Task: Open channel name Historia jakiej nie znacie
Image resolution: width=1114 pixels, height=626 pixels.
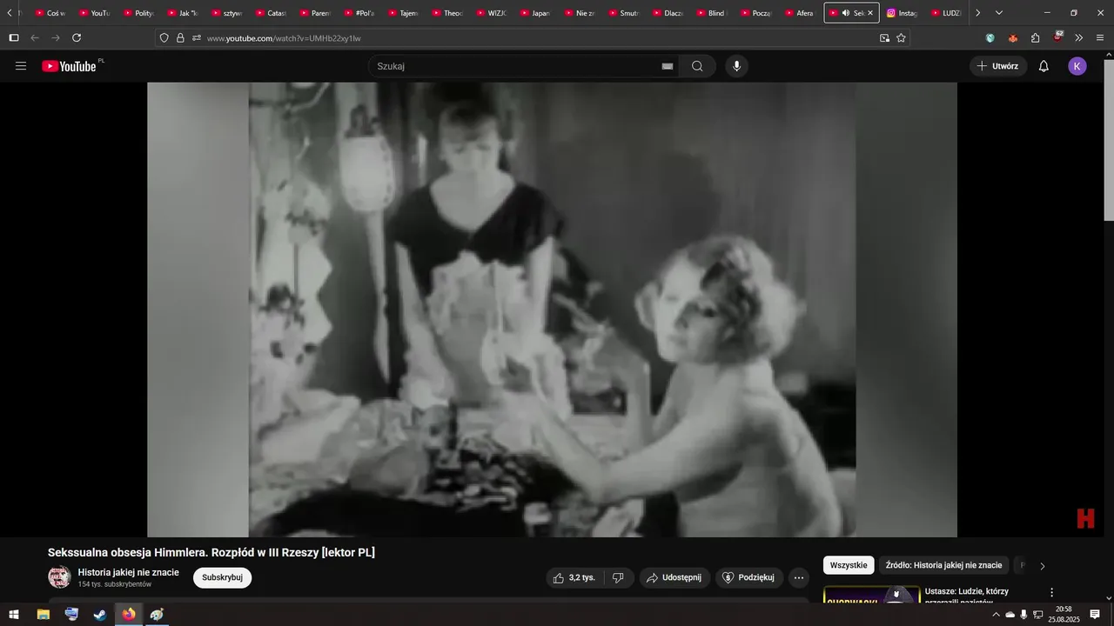Action: [x=128, y=572]
